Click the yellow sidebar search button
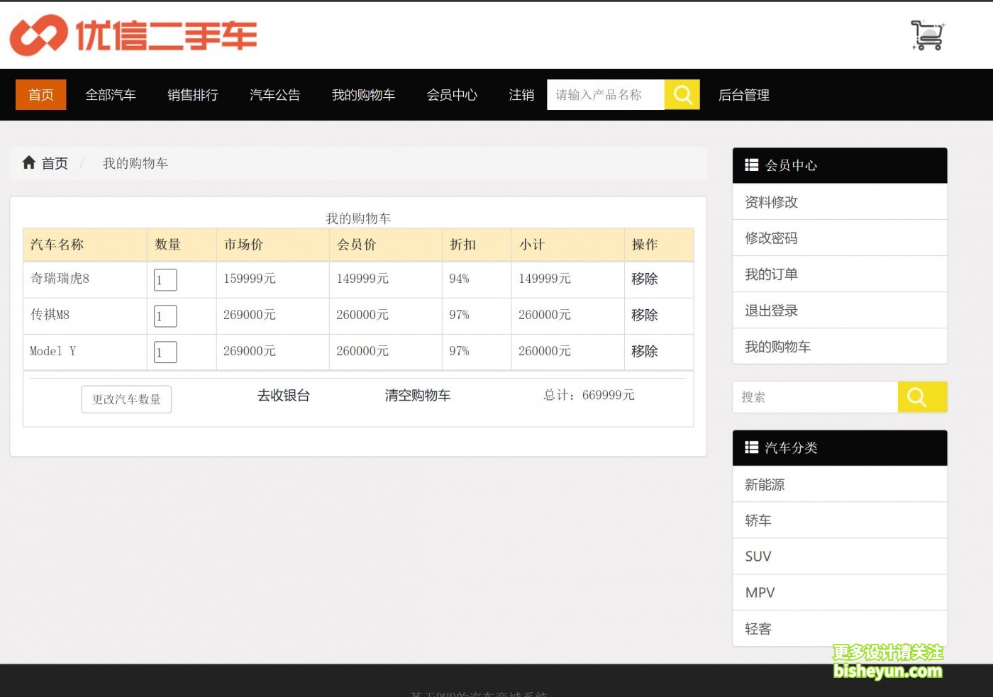993x697 pixels. click(921, 397)
